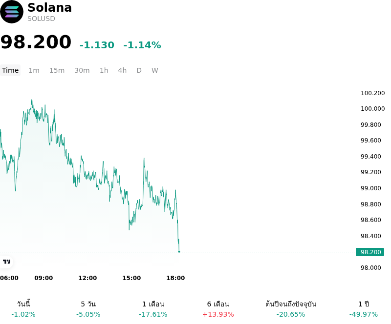Click the SOLUSD ticker symbol
The image size is (391, 324).
[41, 19]
